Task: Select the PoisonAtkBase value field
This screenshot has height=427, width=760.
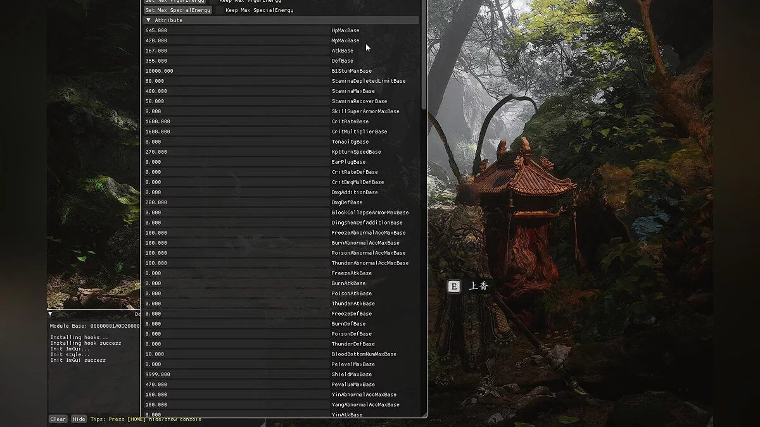Action: coord(236,294)
